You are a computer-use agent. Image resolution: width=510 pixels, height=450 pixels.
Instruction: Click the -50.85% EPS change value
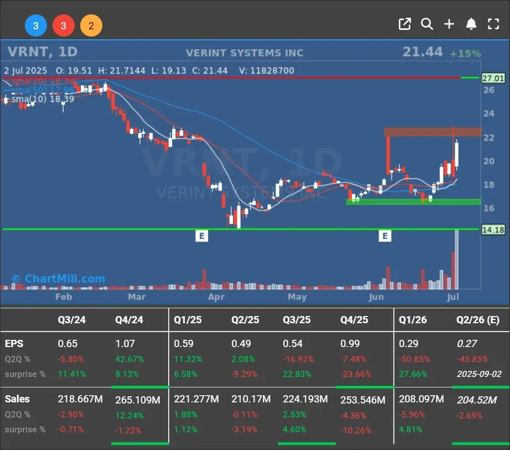(414, 359)
